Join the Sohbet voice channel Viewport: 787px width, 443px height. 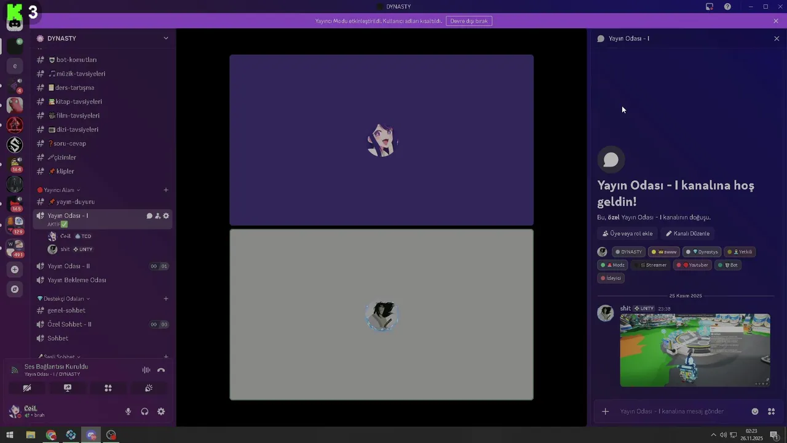(x=102, y=338)
